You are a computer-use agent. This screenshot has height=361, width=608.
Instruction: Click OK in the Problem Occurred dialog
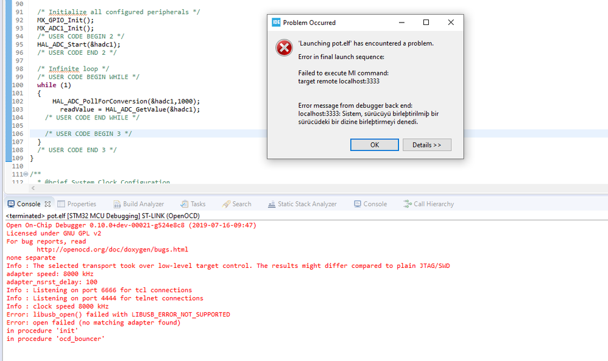[374, 145]
